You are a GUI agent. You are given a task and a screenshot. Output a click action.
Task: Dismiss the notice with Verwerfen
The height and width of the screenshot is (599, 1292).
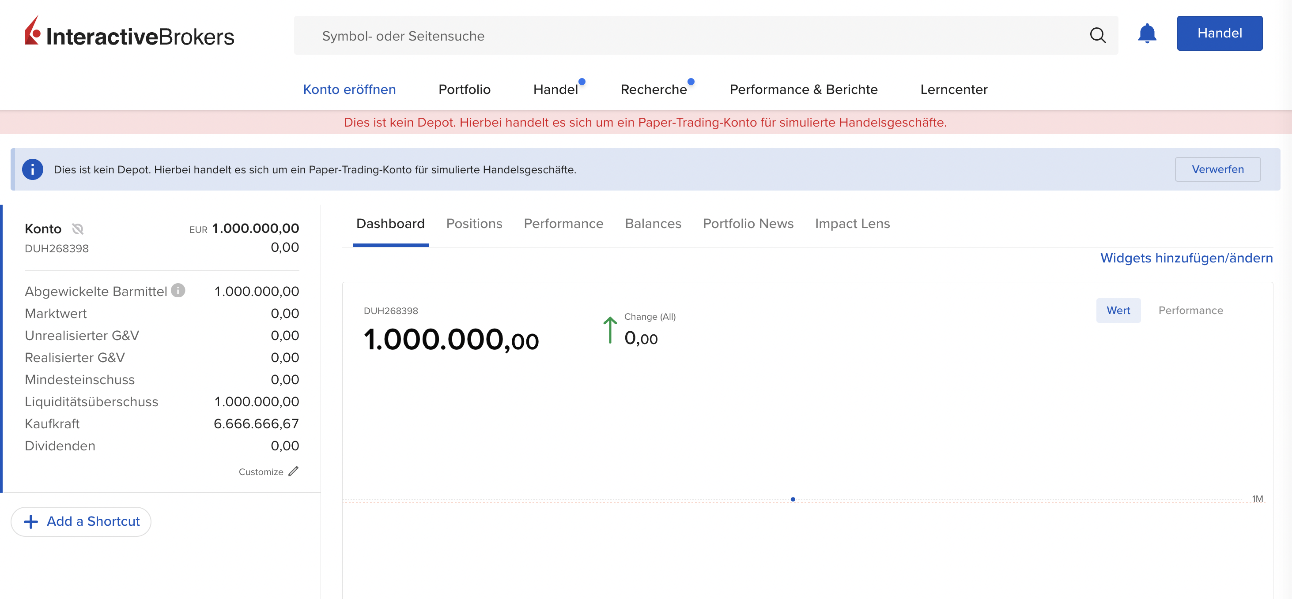1218,169
